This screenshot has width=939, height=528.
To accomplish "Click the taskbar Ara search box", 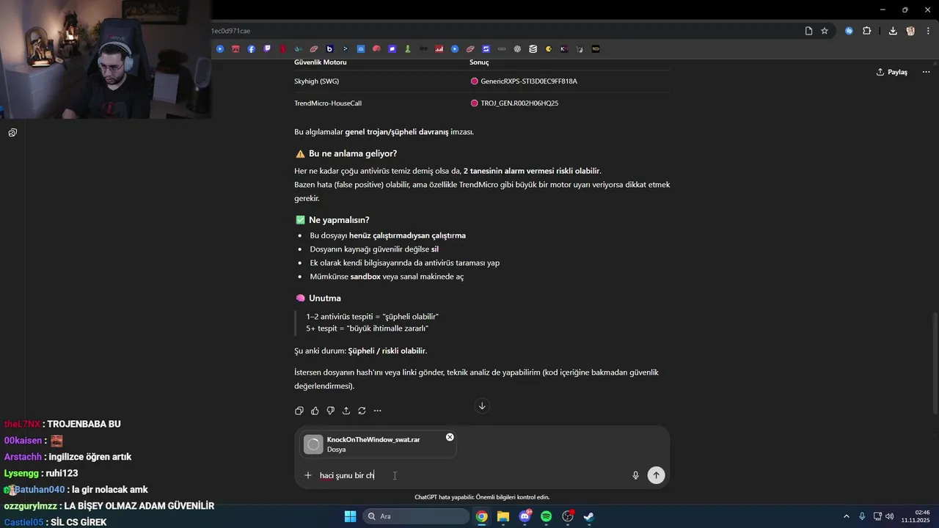I will pos(416,516).
